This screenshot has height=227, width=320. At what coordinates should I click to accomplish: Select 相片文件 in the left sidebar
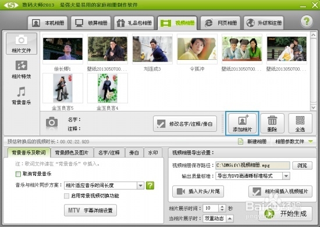22,44
